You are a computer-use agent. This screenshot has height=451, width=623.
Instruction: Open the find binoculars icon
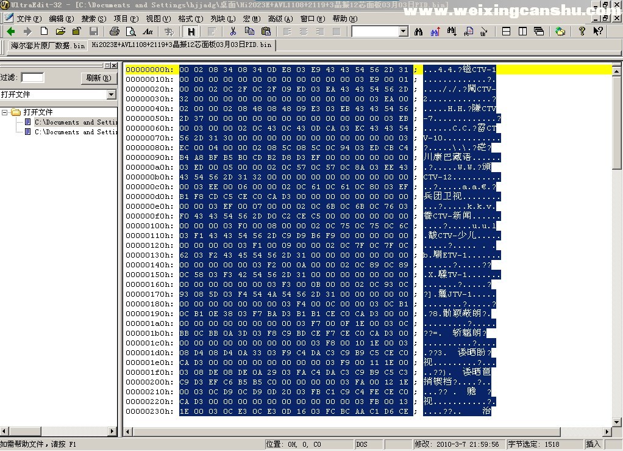(418, 31)
